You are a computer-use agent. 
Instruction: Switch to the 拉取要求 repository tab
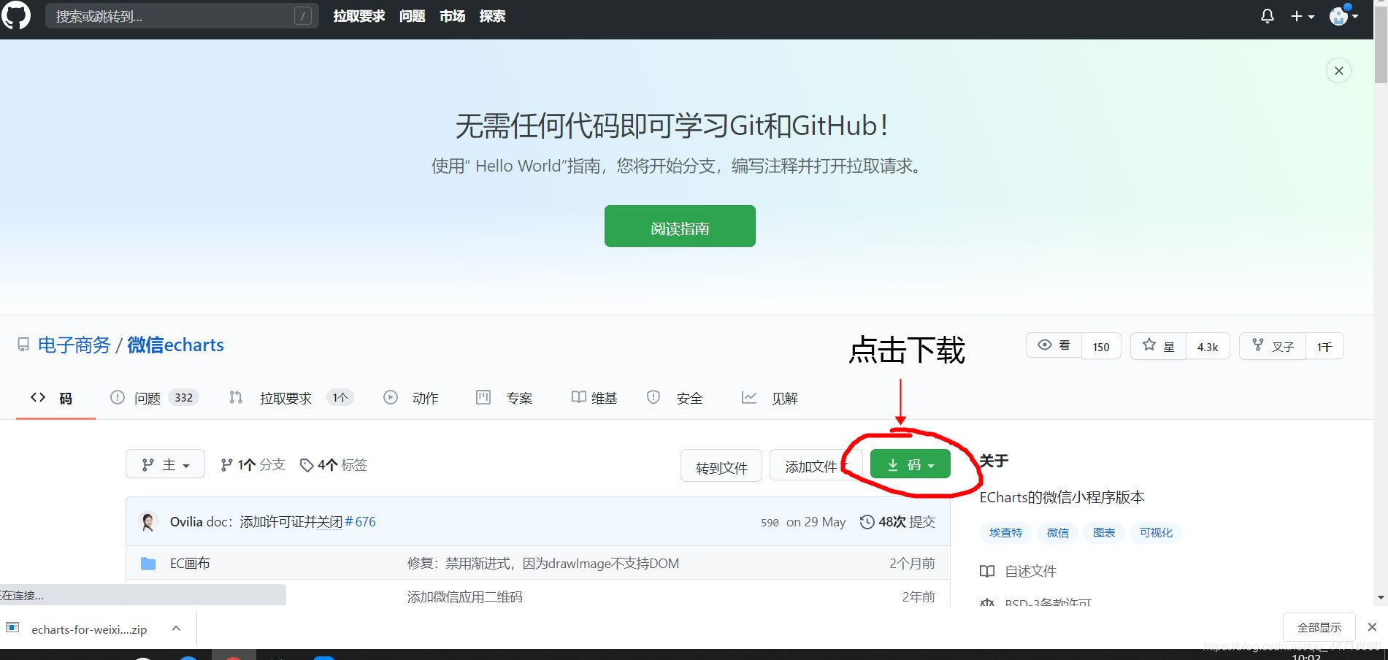pyautogui.click(x=291, y=398)
